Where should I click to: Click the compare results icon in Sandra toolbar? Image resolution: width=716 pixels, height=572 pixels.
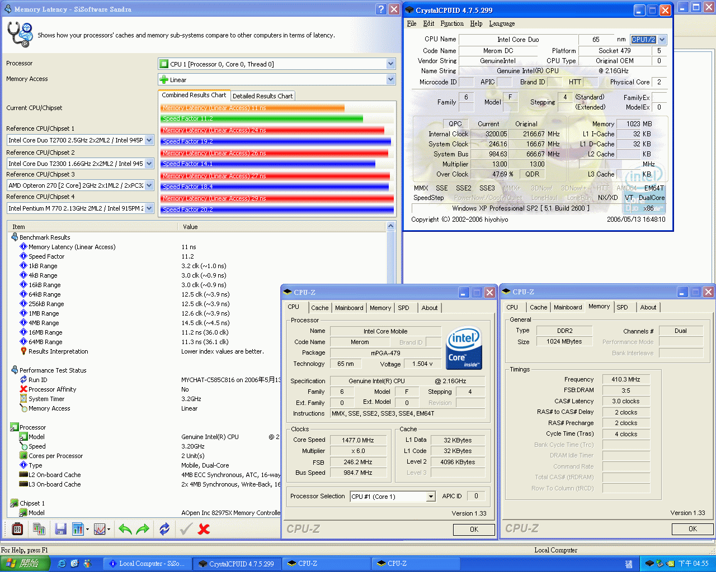[39, 528]
